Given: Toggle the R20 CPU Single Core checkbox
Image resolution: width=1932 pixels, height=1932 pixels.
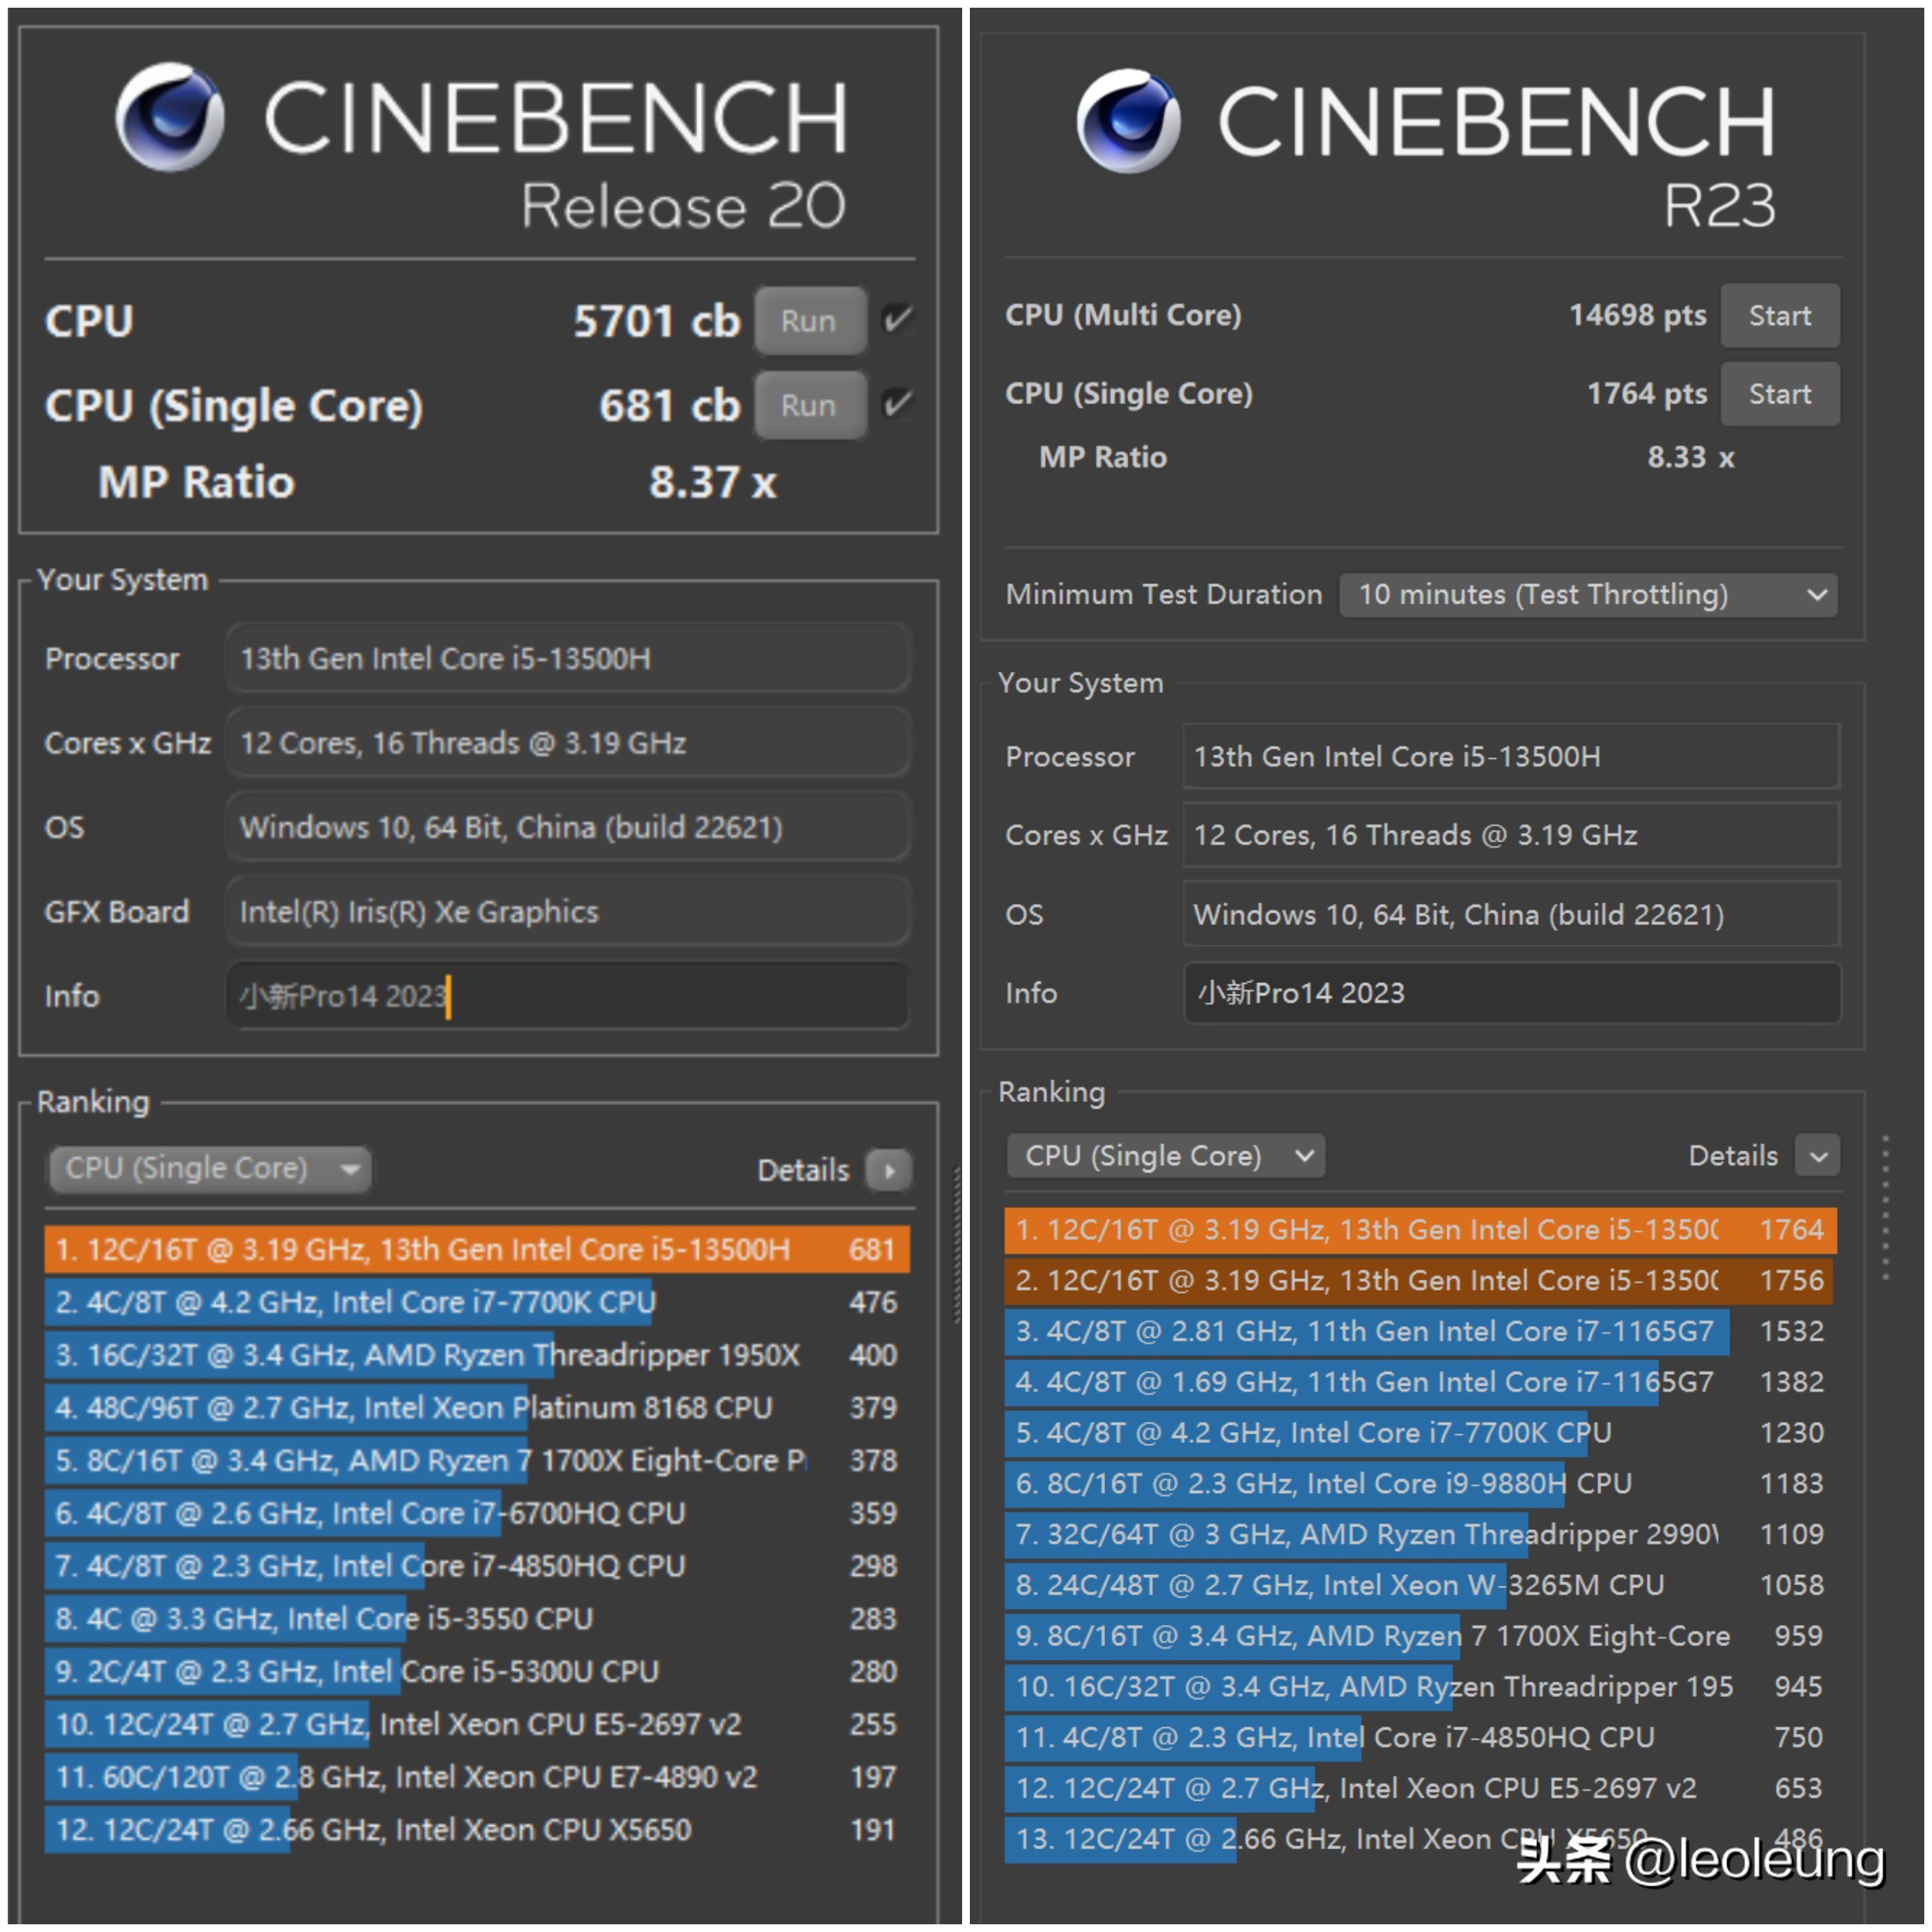Looking at the screenshot, I should (x=897, y=404).
